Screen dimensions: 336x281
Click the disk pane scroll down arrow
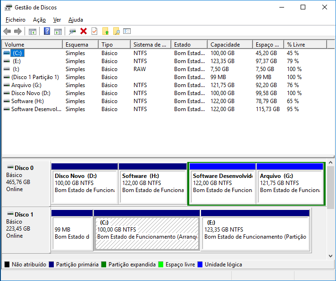click(x=331, y=256)
